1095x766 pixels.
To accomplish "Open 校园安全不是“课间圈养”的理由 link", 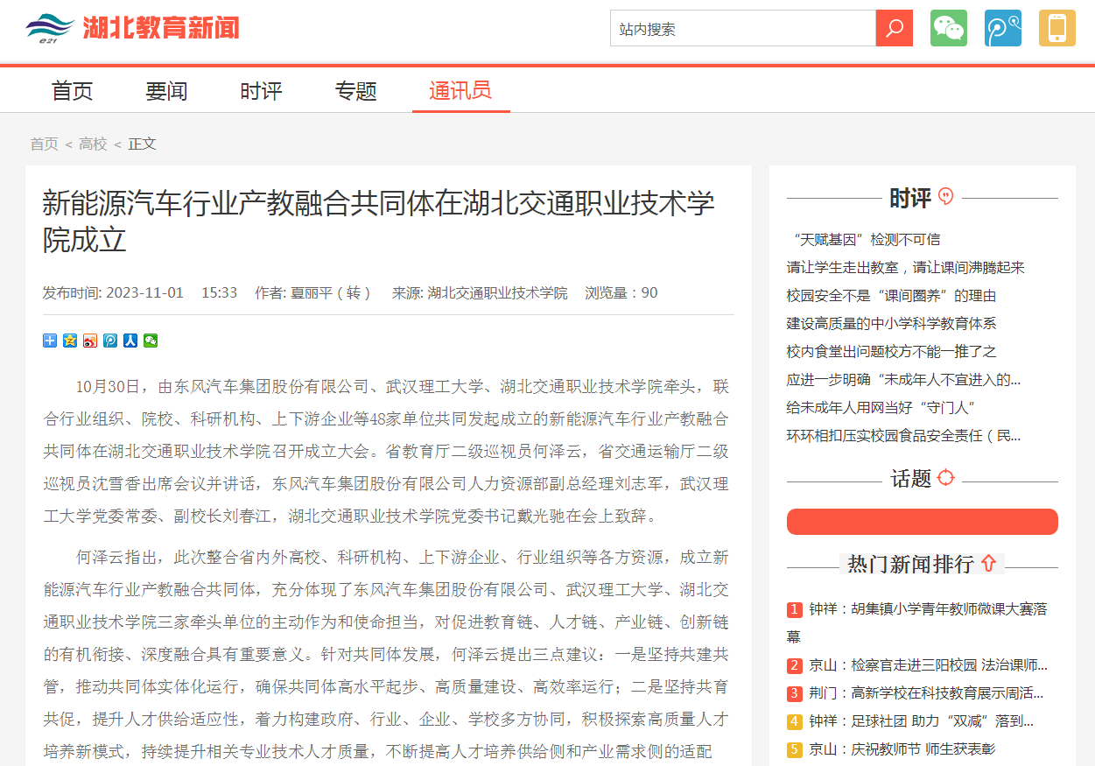I will tap(892, 295).
